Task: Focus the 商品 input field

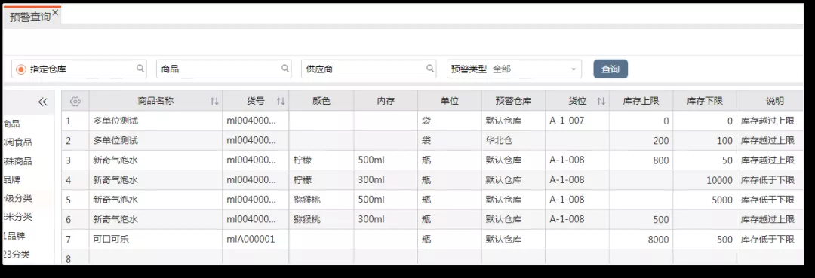Action: click(223, 69)
